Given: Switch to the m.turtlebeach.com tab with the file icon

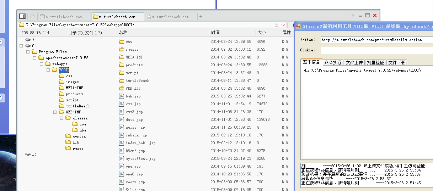Looking at the screenshot, I should [x=171, y=17].
